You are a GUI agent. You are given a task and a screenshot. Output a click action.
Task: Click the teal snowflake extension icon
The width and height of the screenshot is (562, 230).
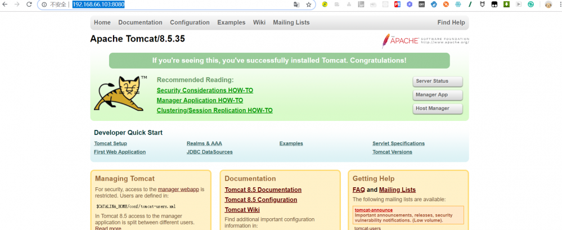458,4
